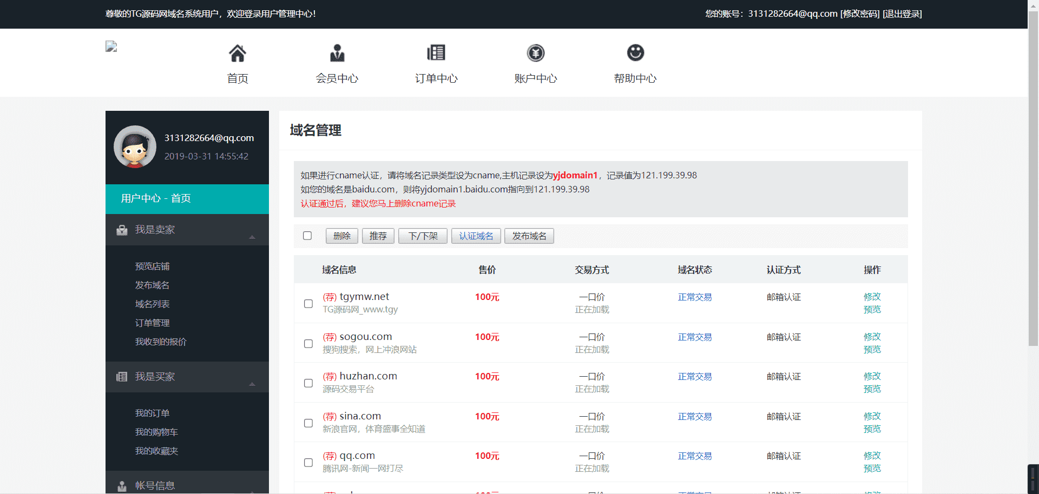Click 修改 for huzhan.com
Screen dimensions: 1039x494
(x=872, y=376)
